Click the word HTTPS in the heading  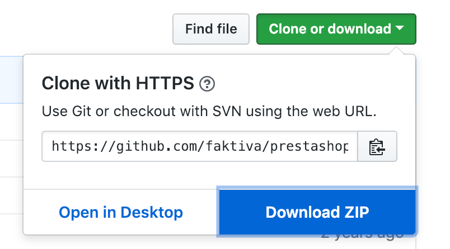click(165, 83)
